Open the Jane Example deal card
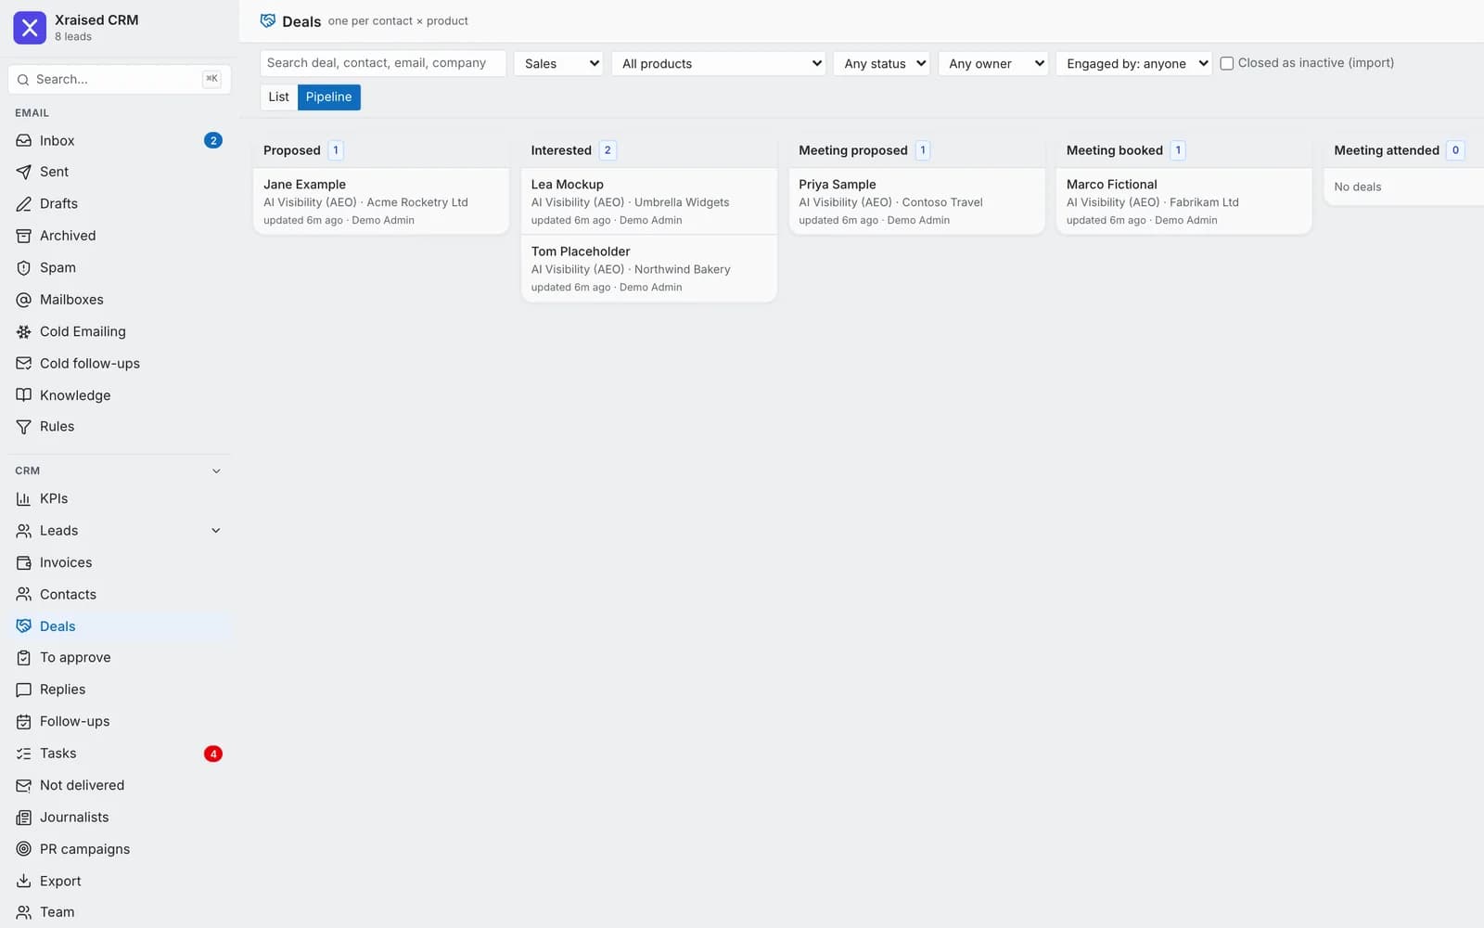The image size is (1484, 928). click(381, 201)
